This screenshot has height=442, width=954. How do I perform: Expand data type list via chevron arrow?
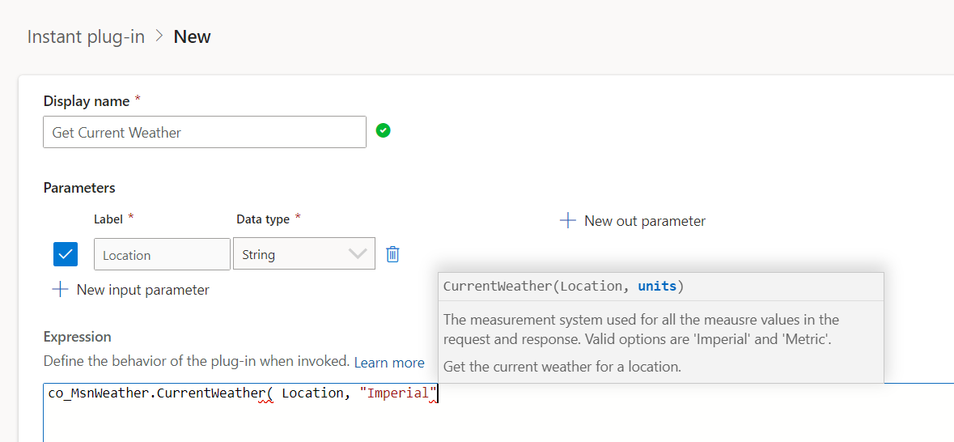tap(357, 254)
